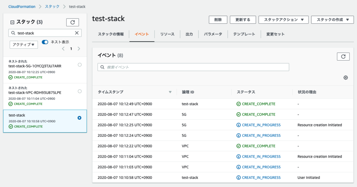This screenshot has height=187, width=357.
Task: Click status icon in sidebar test-stack-VPC entry
Action: pyautogui.click(x=10, y=104)
